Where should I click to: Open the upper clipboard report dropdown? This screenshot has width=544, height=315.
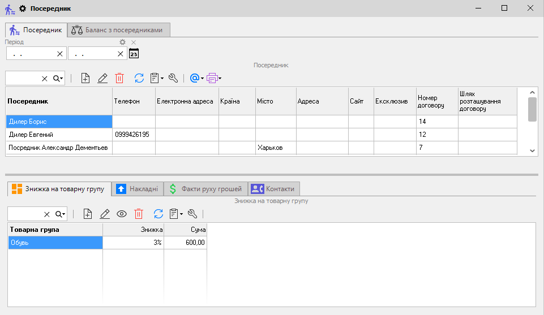(157, 79)
